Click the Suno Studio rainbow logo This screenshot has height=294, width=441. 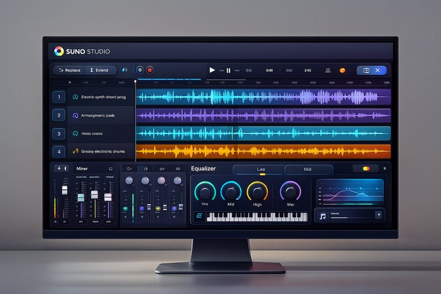pyautogui.click(x=59, y=51)
